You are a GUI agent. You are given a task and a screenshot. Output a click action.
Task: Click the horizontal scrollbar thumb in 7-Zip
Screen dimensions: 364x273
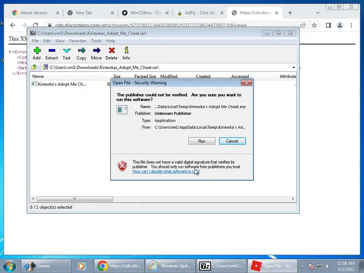click(x=75, y=199)
